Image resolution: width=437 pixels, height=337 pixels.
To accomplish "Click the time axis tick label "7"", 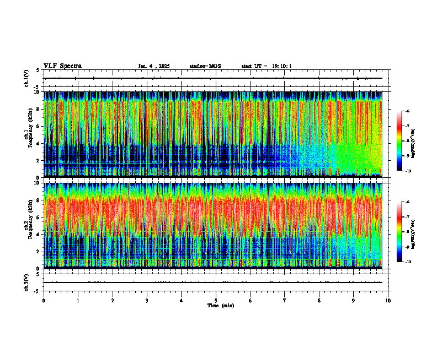I will pyautogui.click(x=285, y=301).
